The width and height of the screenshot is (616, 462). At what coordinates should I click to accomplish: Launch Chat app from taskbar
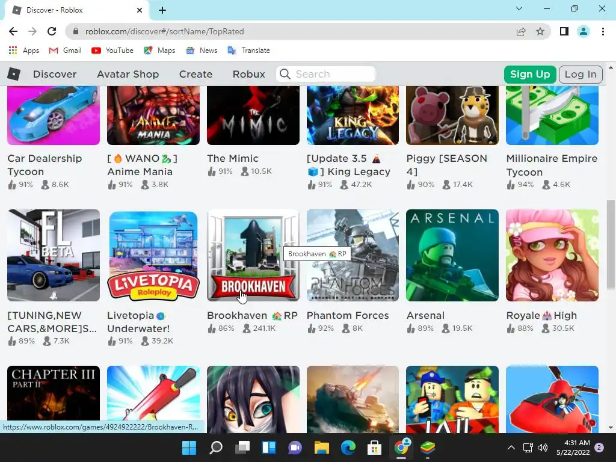coord(295,447)
